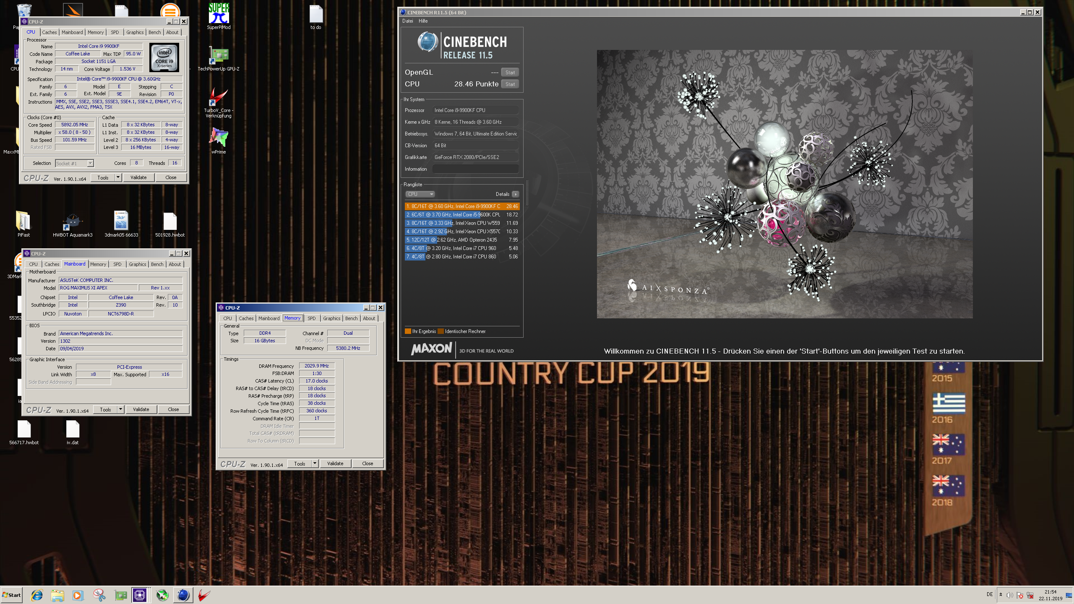
Task: Select the HWBOT Aquamark3 shortcut
Action: (x=73, y=224)
